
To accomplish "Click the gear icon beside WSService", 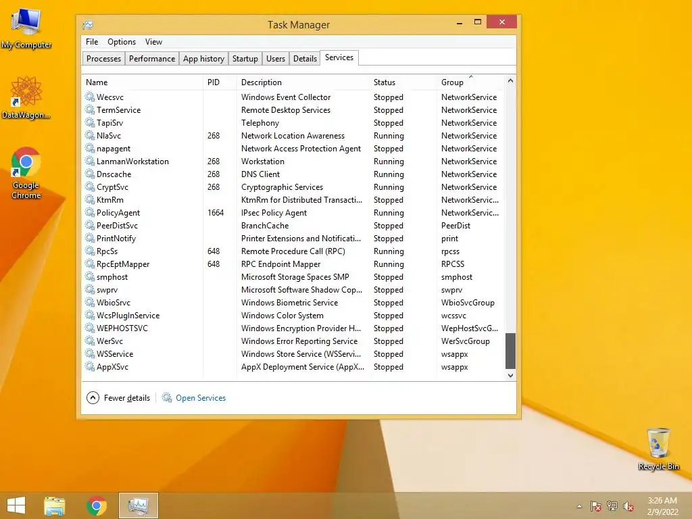I will click(x=90, y=353).
